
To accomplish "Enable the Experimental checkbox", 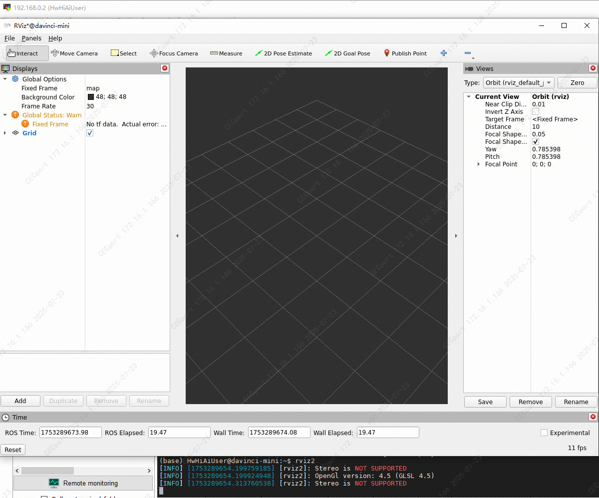I will point(544,433).
